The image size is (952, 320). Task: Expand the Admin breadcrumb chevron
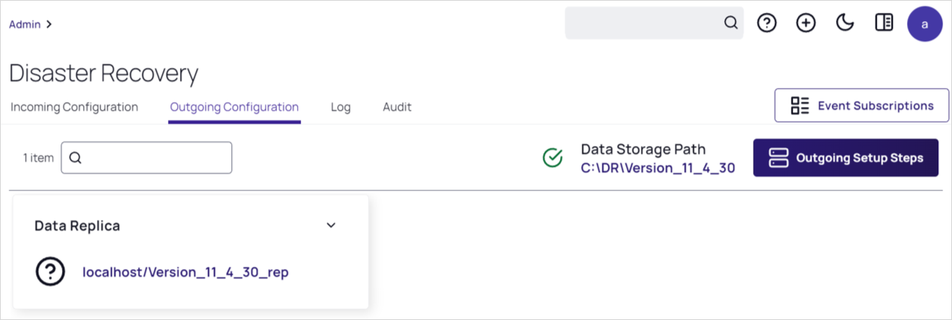click(49, 24)
